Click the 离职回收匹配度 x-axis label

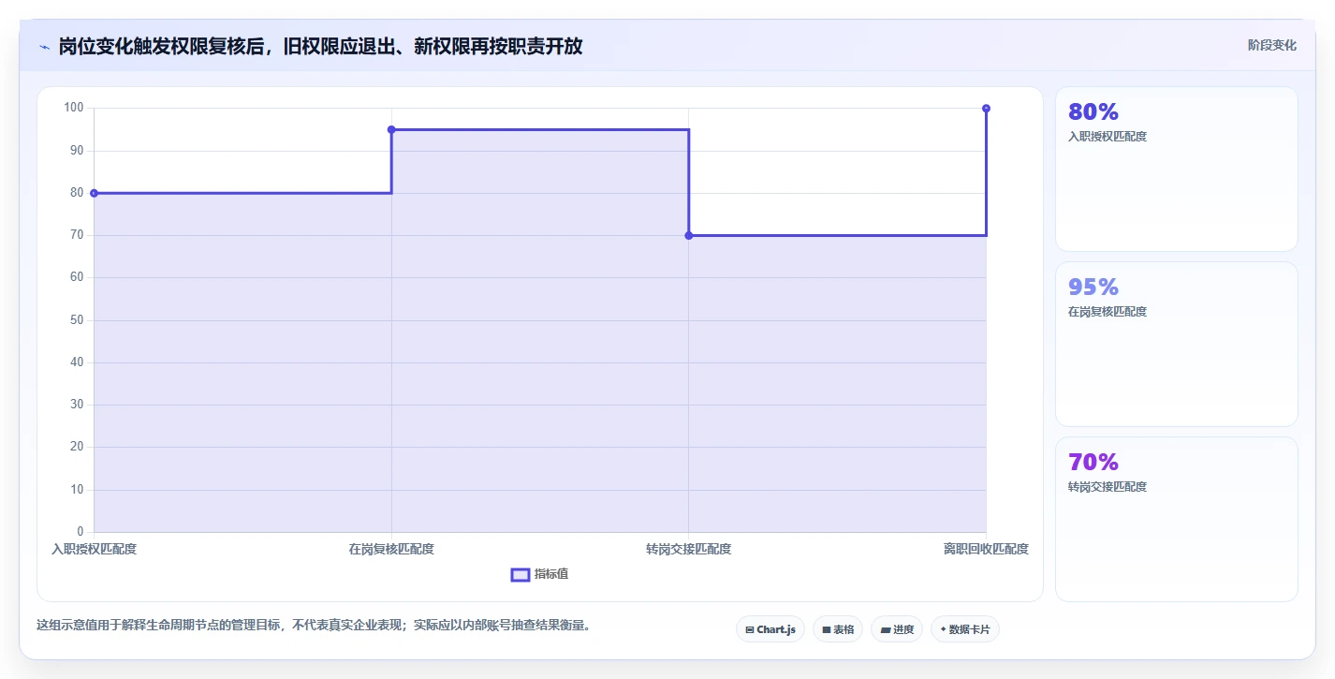coord(986,549)
